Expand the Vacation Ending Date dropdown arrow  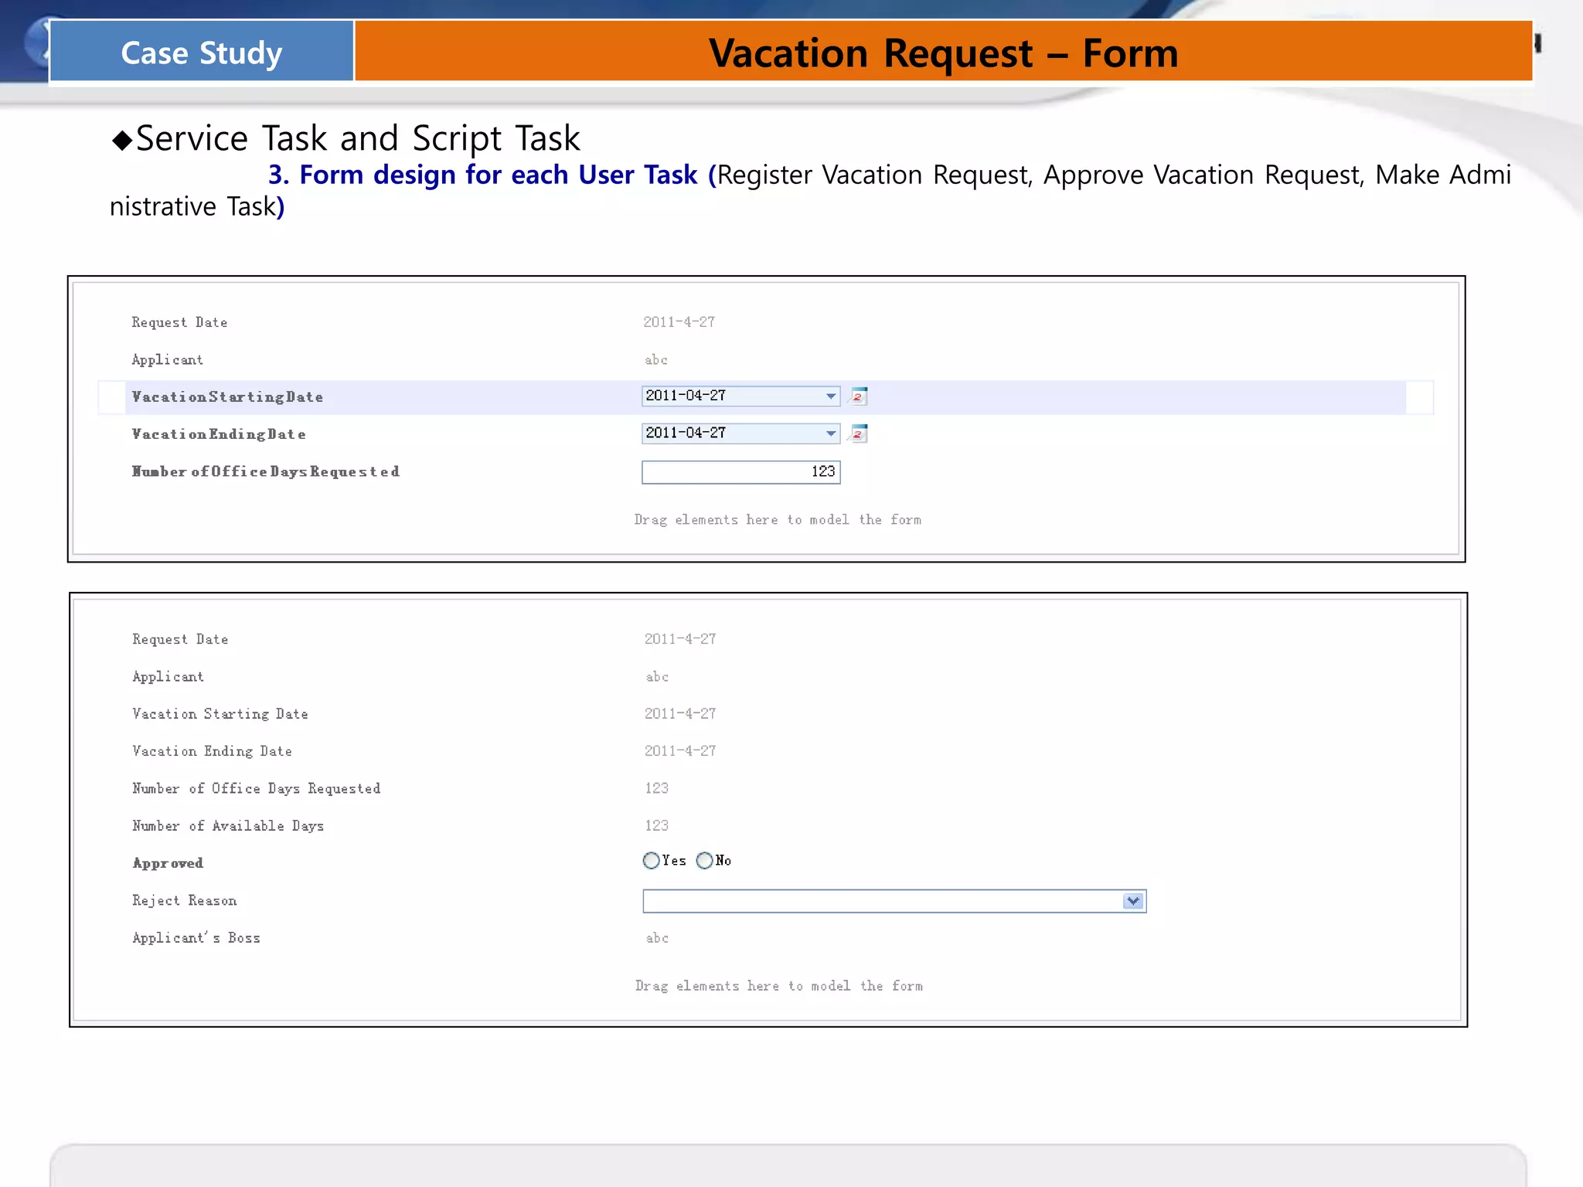click(x=831, y=434)
